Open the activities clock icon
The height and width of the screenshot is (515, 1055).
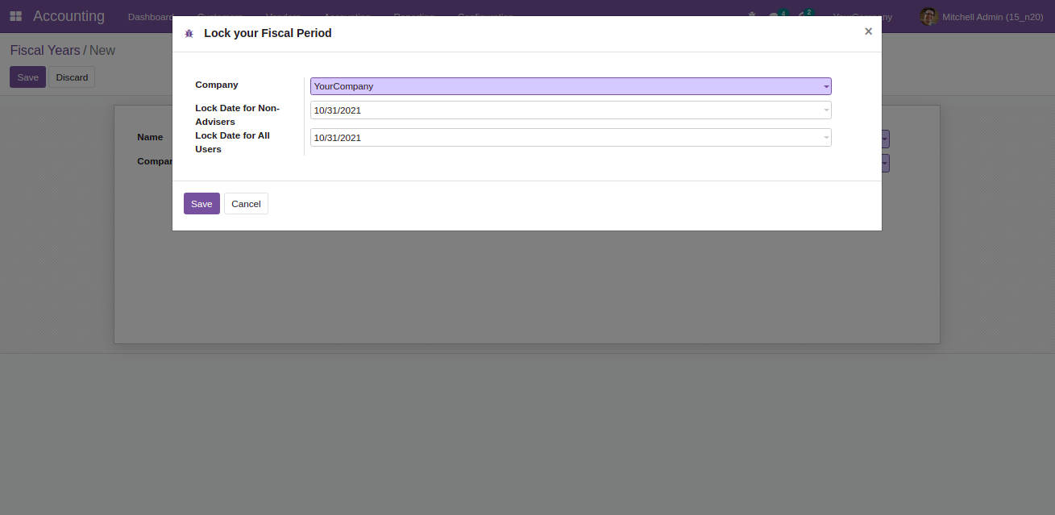(x=804, y=16)
